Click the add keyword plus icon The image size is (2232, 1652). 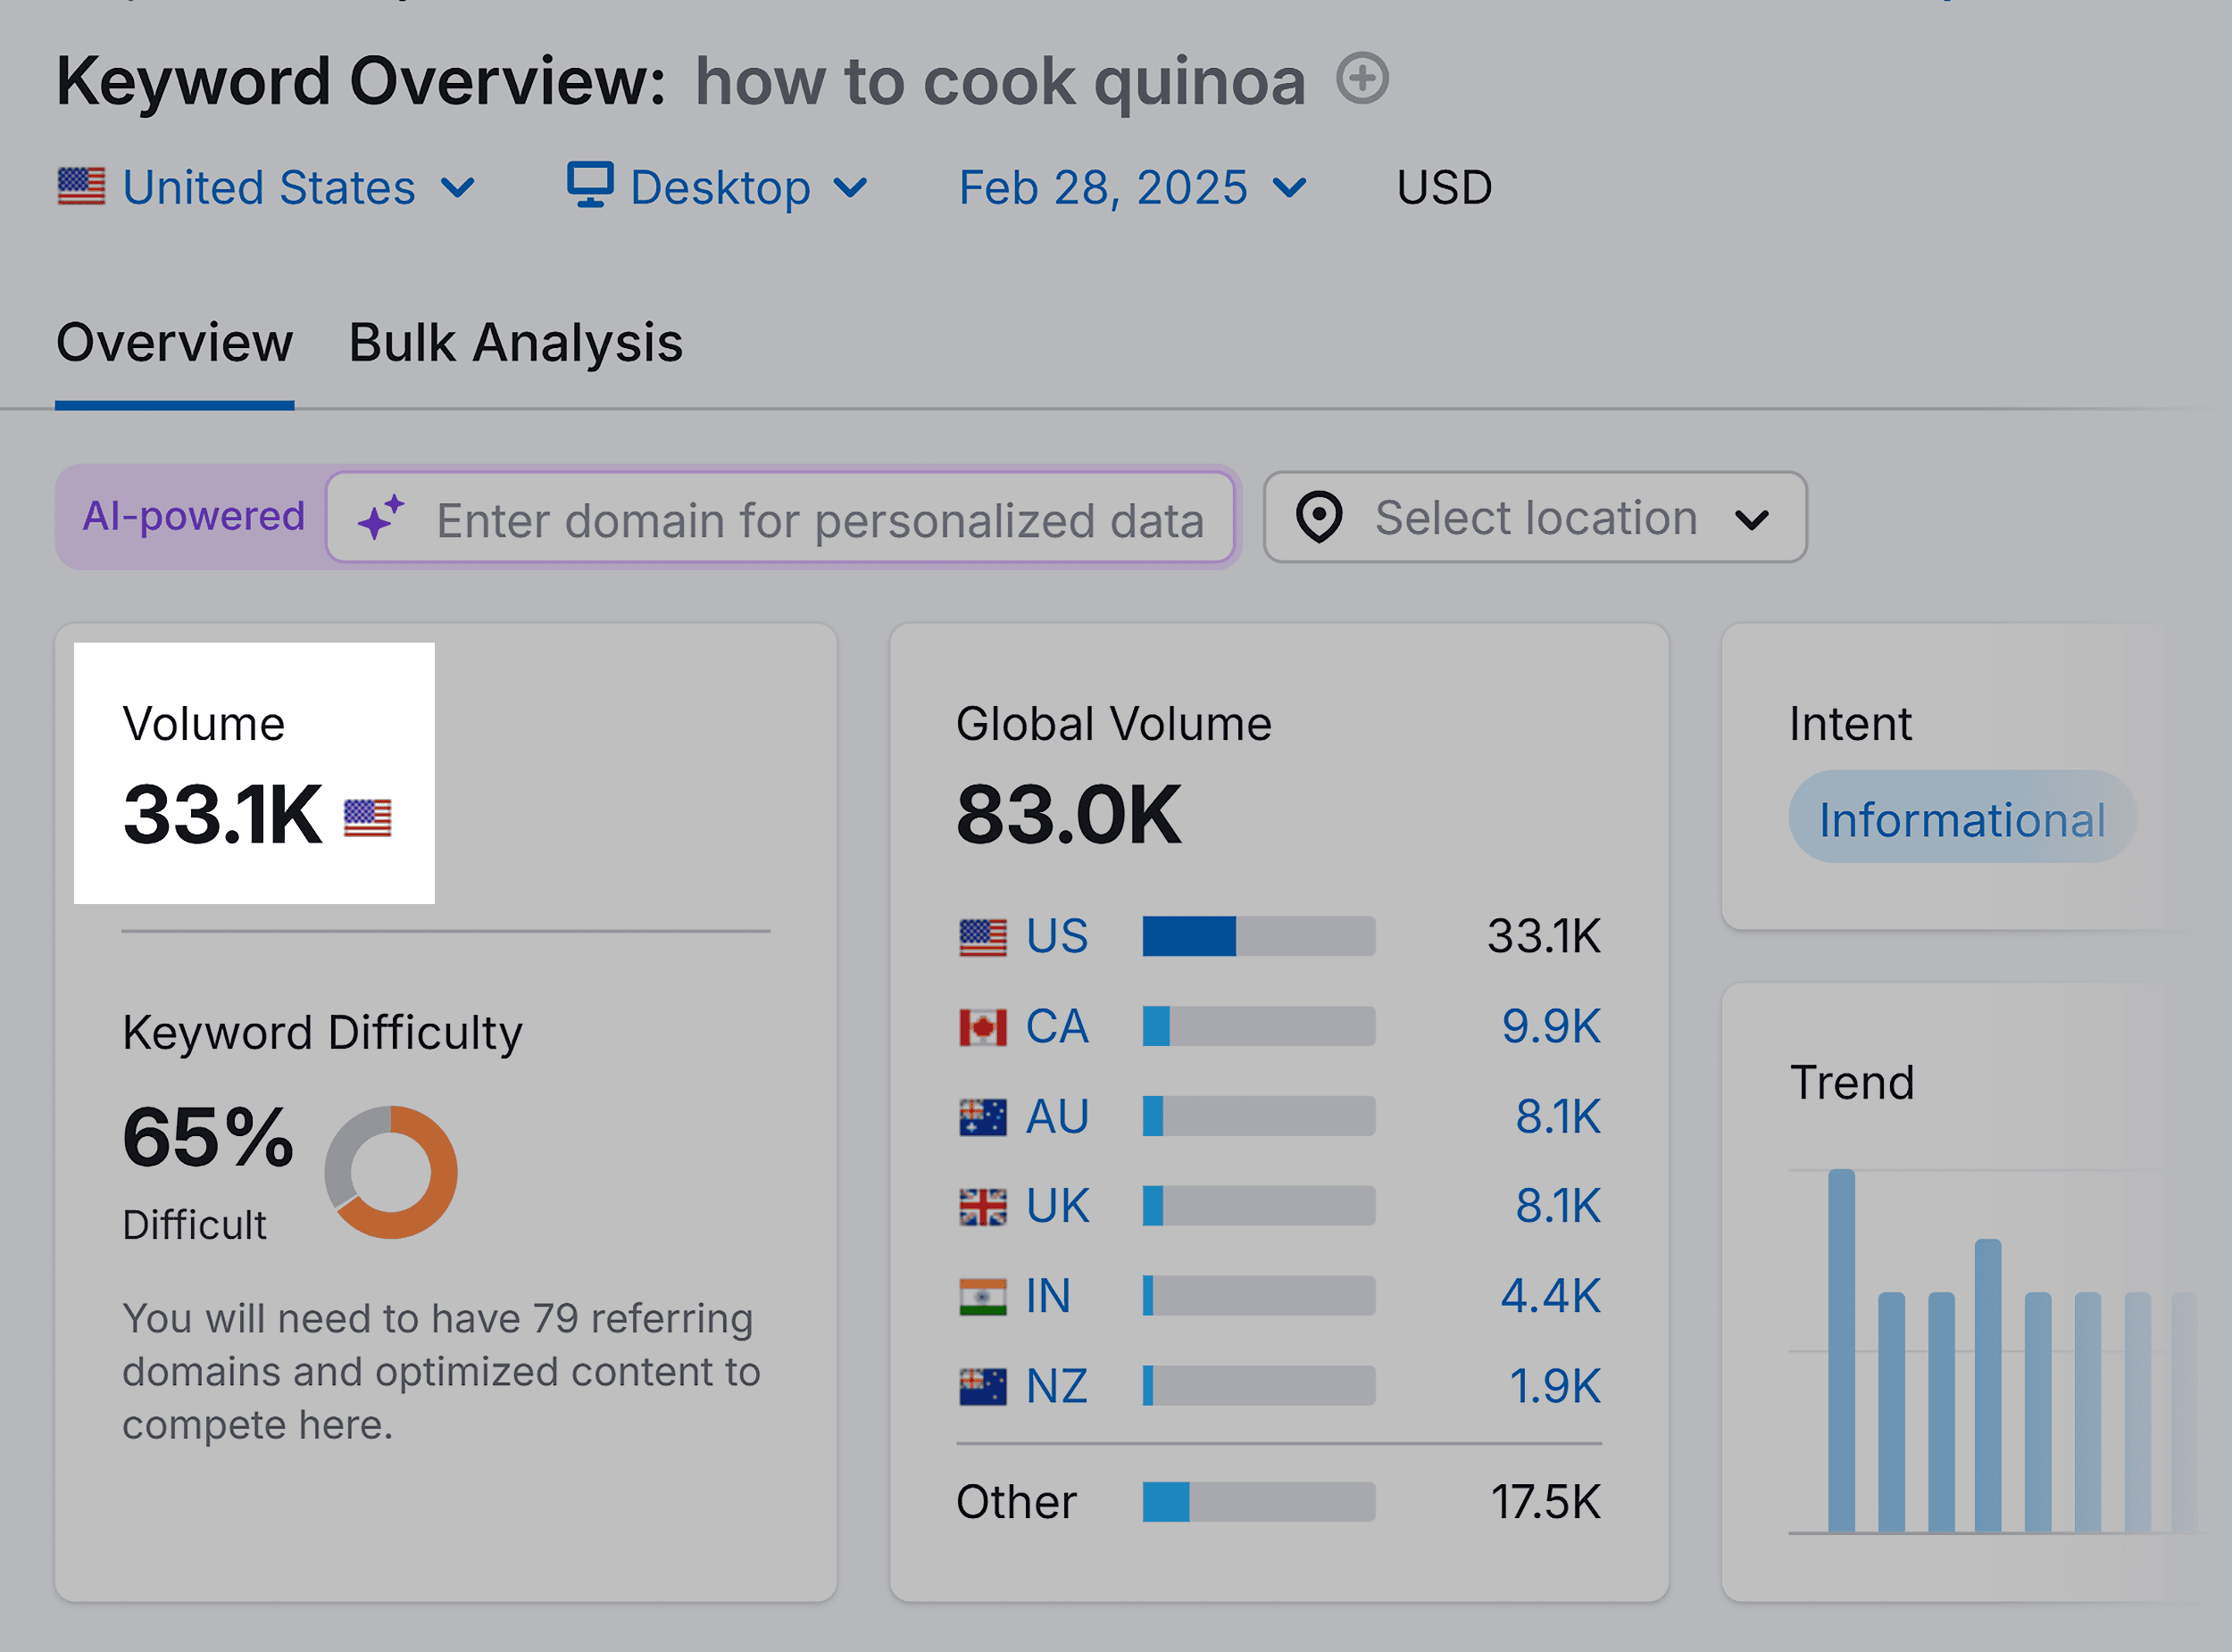tap(1362, 79)
